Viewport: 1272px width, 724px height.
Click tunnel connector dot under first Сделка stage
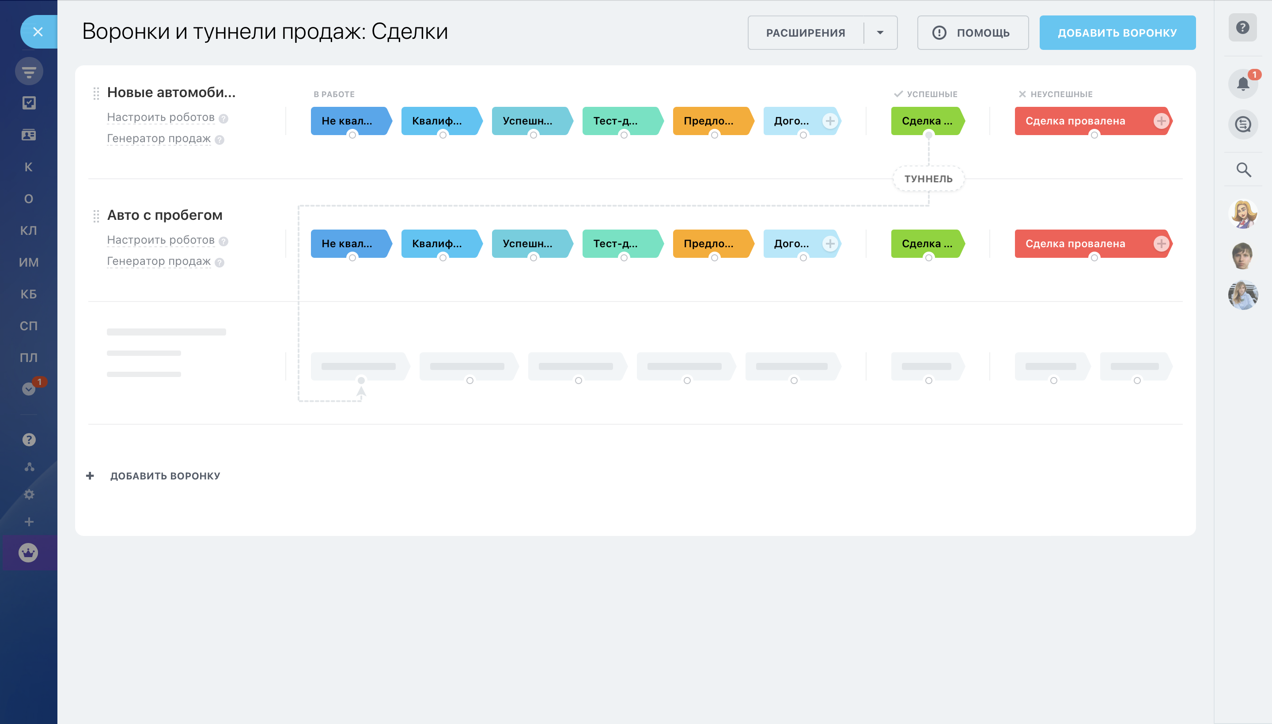point(928,135)
